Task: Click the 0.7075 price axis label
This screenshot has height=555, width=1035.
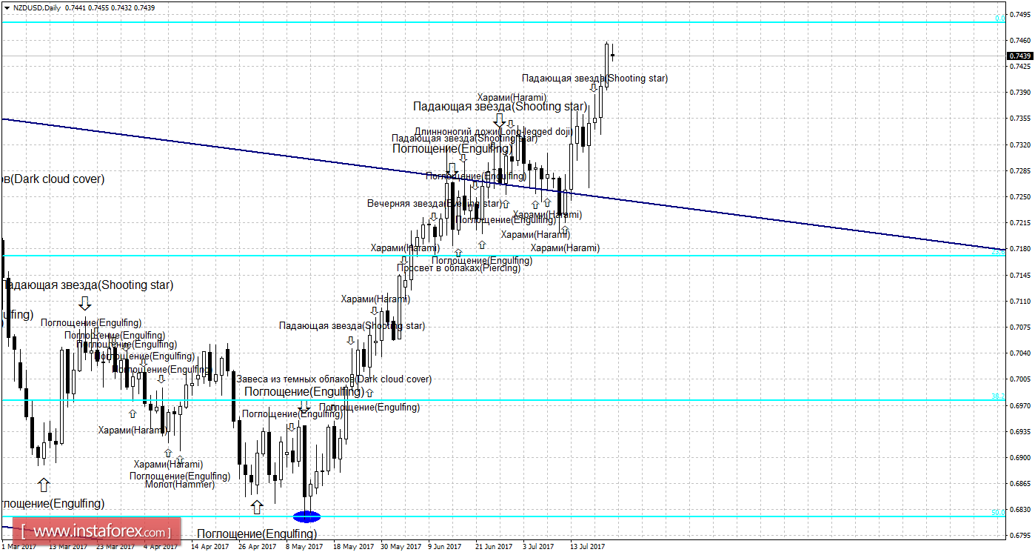Action: point(1019,327)
